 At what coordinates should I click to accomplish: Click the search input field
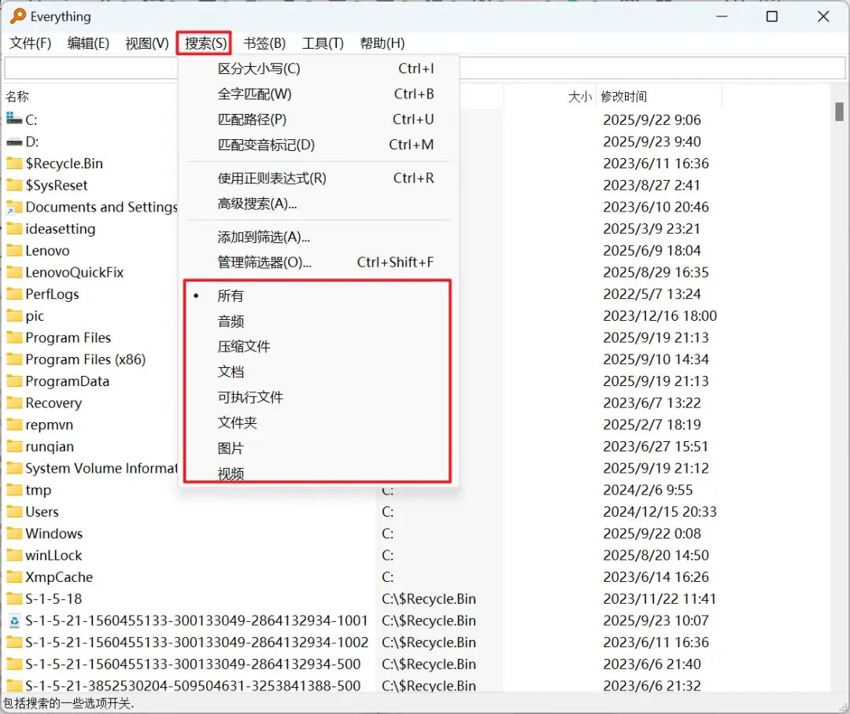424,68
